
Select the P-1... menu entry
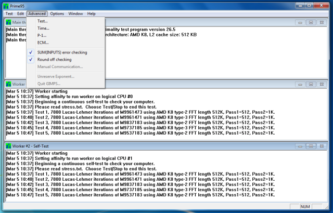[66, 36]
